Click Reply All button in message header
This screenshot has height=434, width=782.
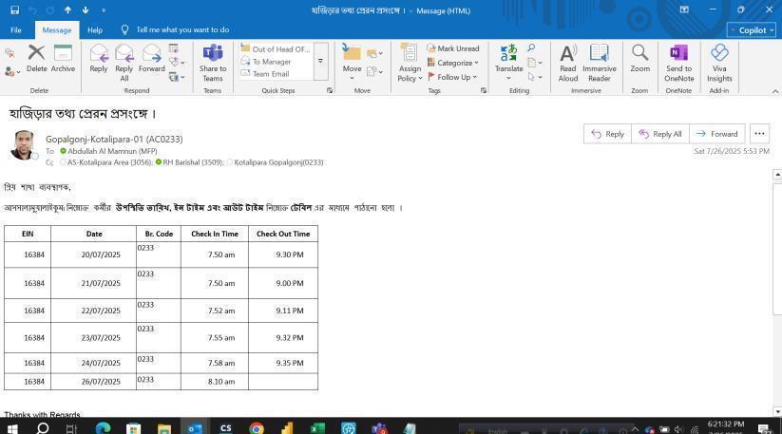[660, 134]
